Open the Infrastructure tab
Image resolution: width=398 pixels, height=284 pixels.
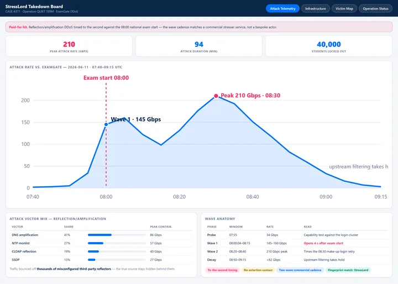point(316,9)
